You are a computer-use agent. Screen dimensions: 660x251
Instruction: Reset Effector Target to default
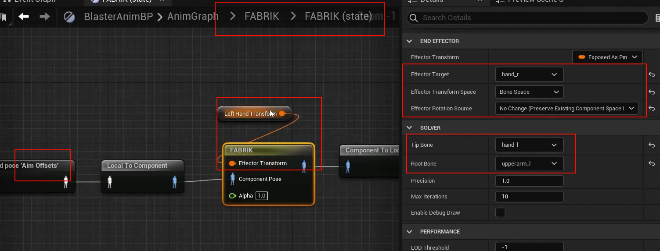click(652, 74)
